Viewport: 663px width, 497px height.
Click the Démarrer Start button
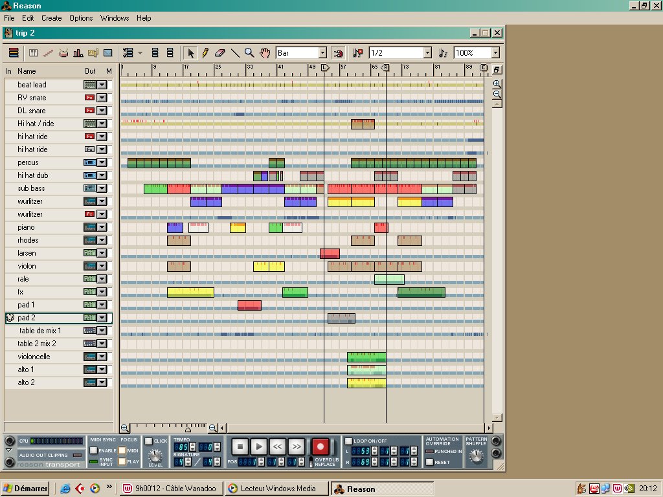25,489
